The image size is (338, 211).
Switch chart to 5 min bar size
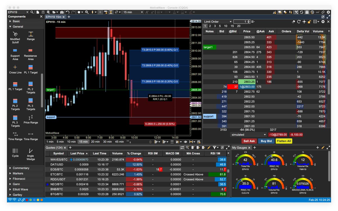[60, 142]
